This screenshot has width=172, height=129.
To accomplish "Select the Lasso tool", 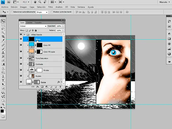I will (x=3, y=29).
